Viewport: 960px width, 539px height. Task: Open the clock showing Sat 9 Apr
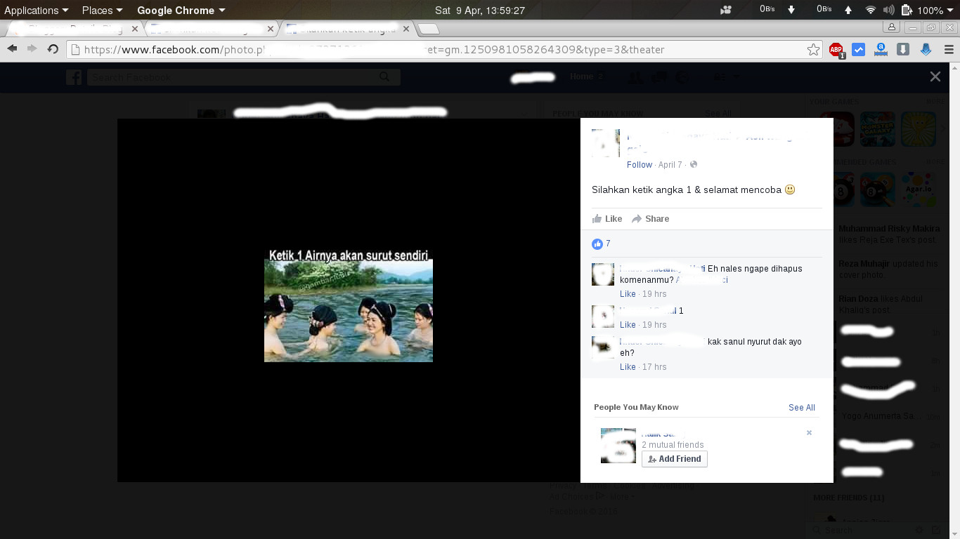point(480,10)
